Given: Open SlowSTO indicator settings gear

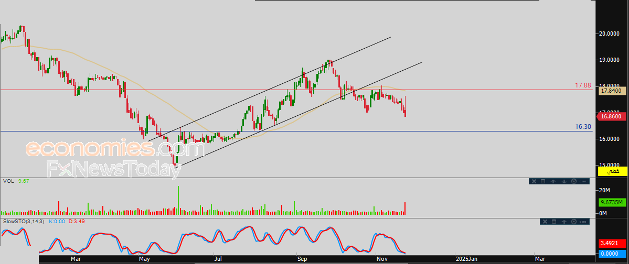Looking at the screenshot, I should tap(573, 222).
